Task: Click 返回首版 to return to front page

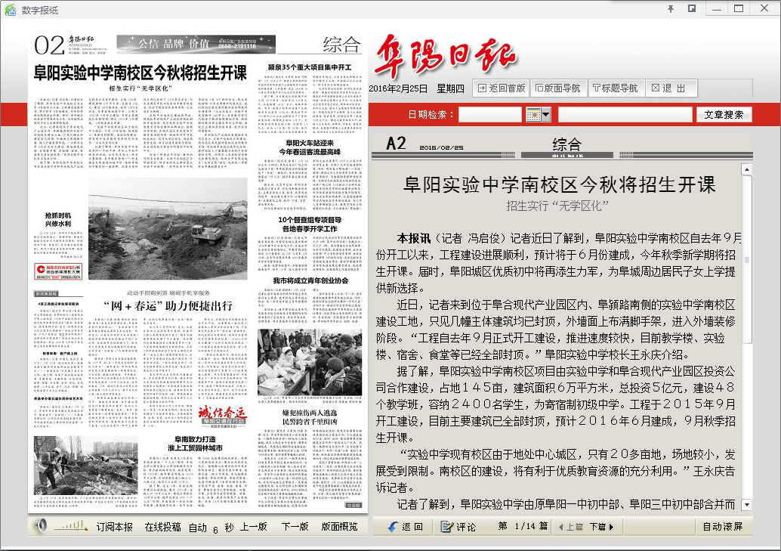Action: point(501,88)
